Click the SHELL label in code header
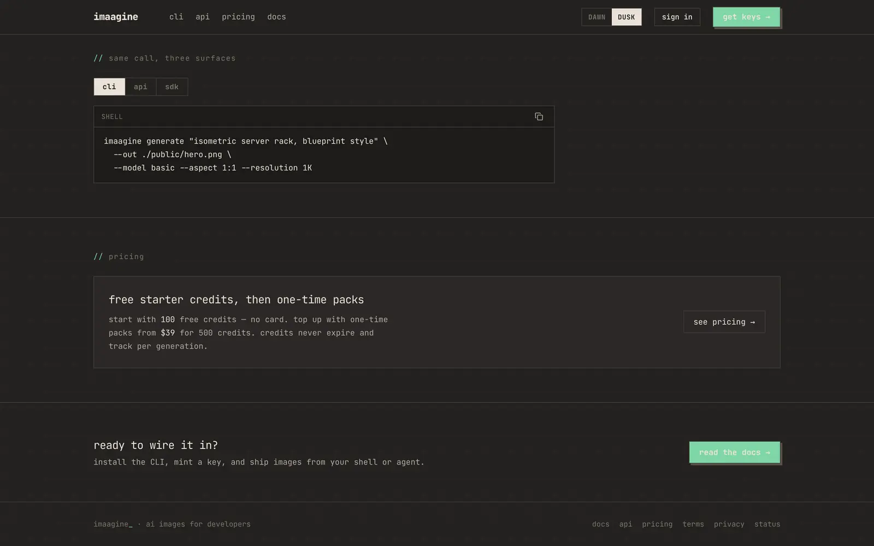 [x=112, y=117]
